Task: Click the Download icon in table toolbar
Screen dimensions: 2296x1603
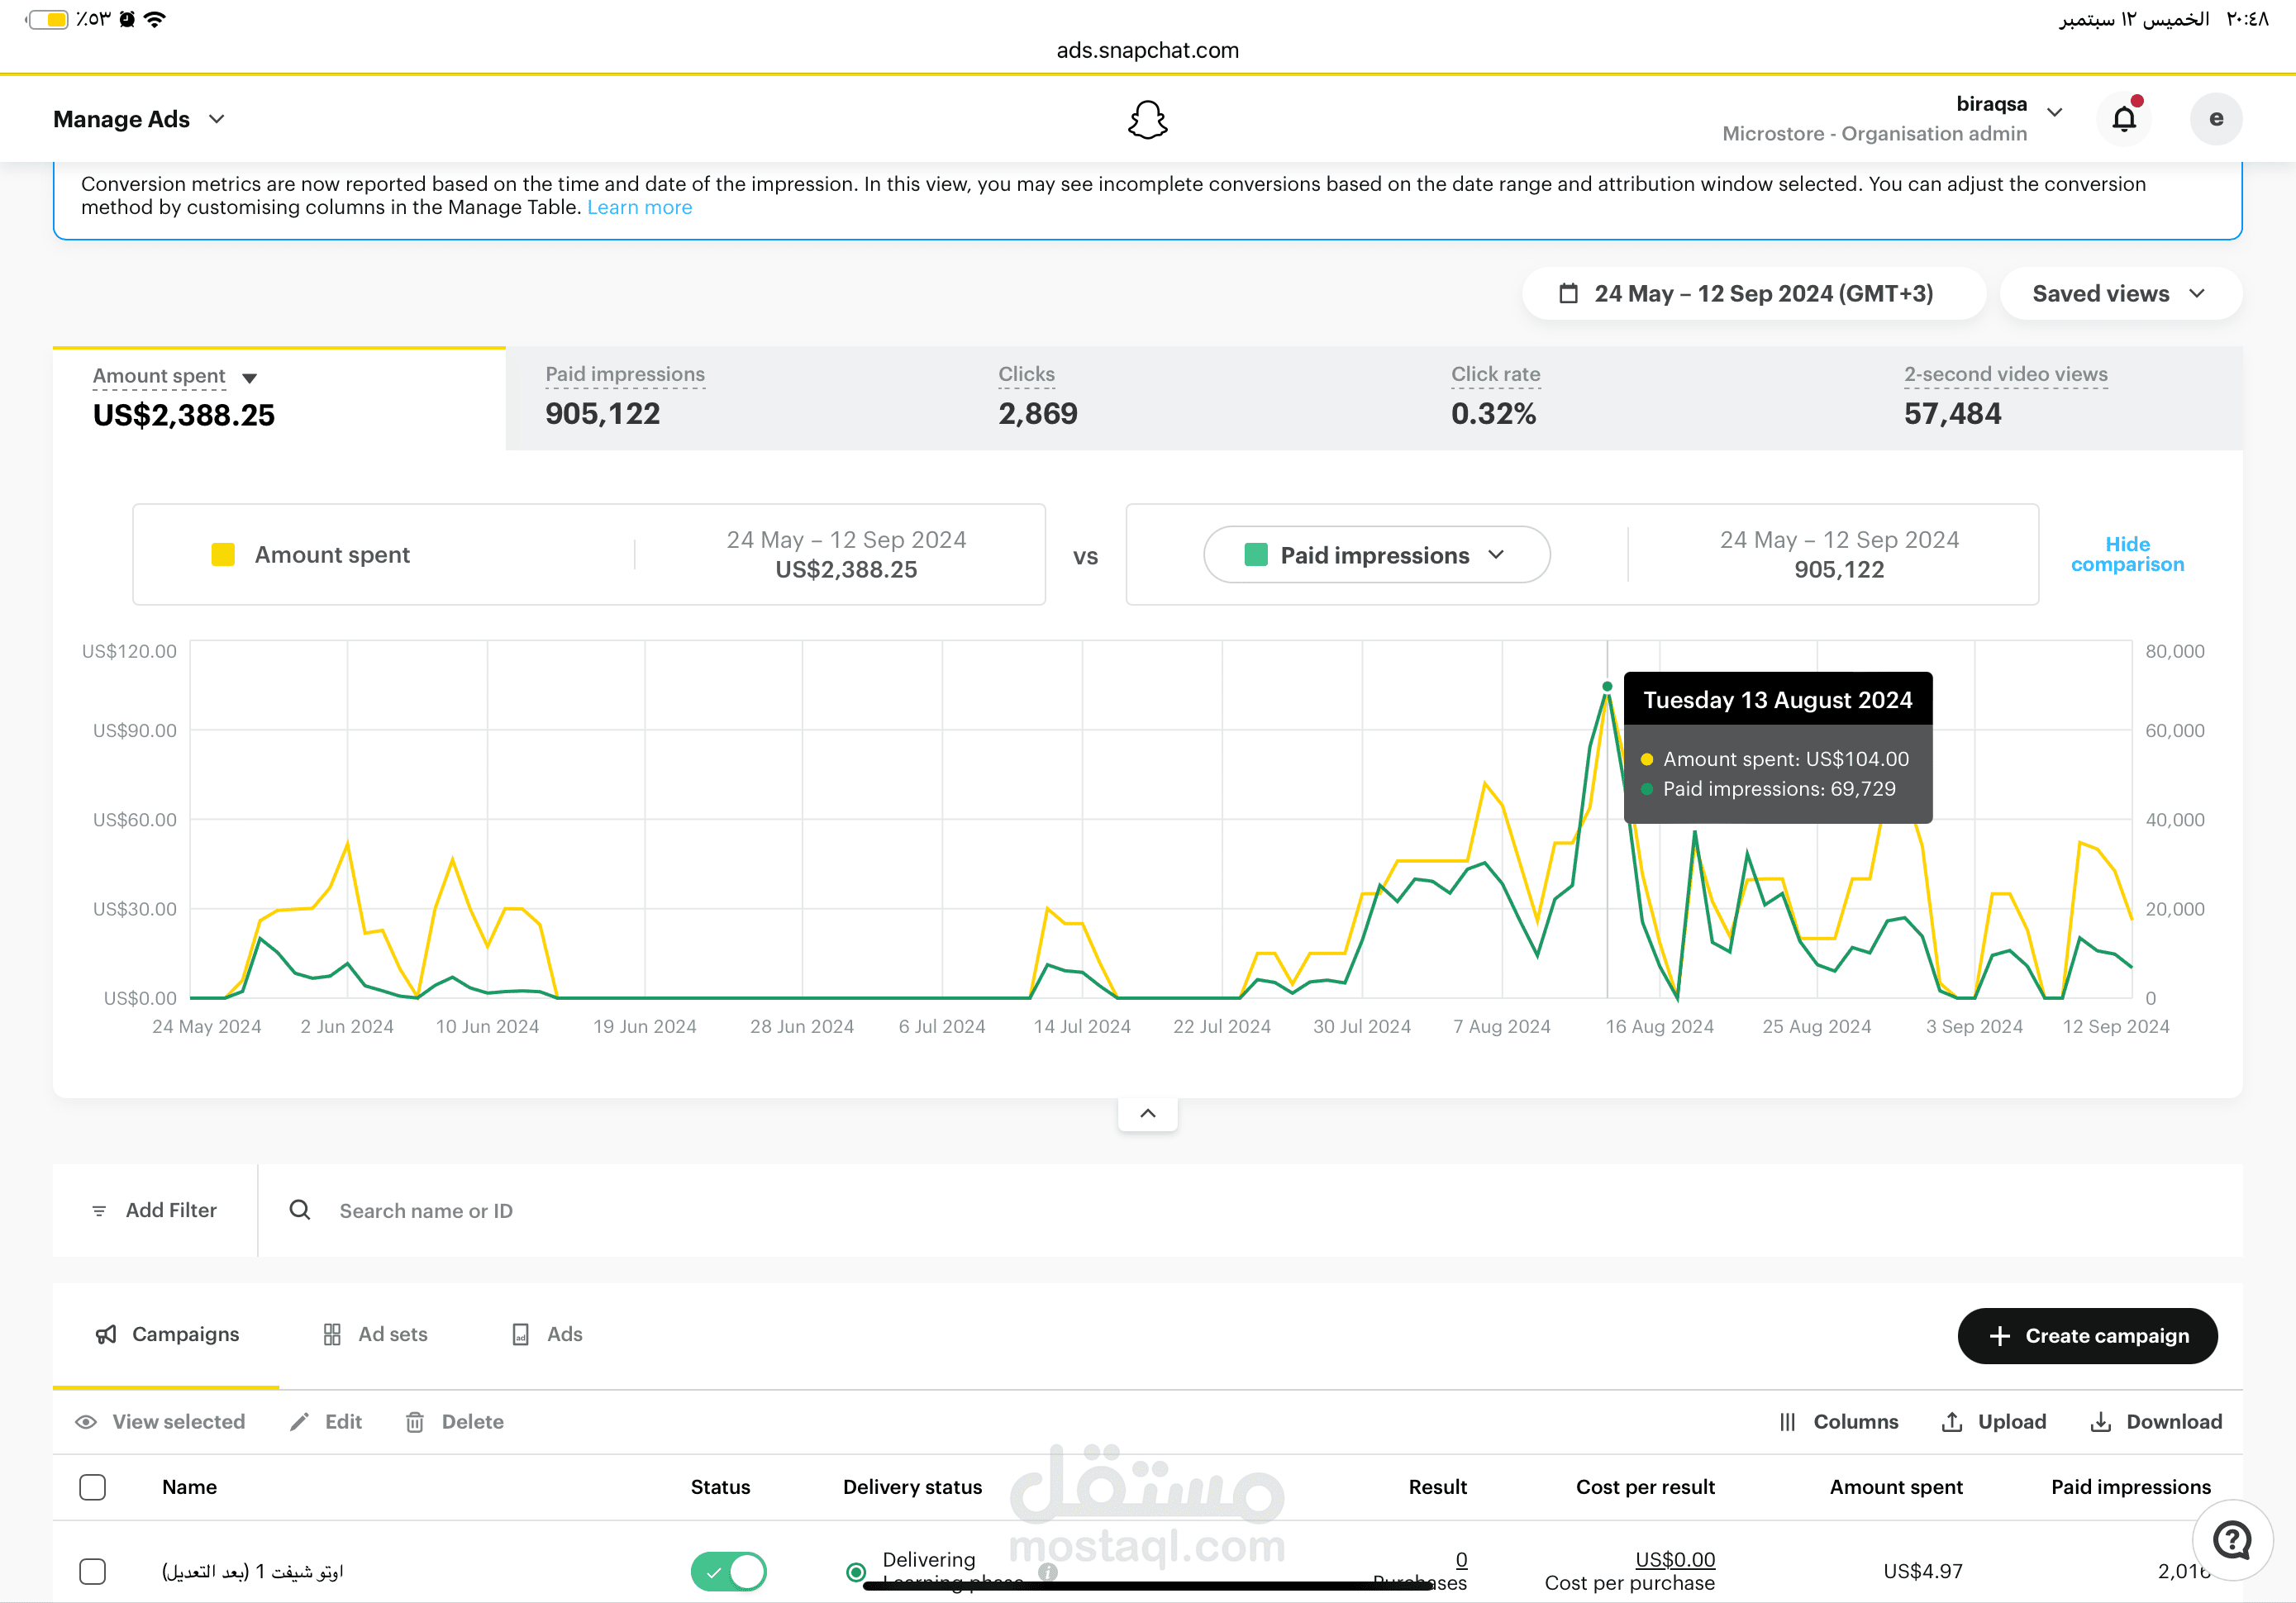Action: point(2101,1422)
